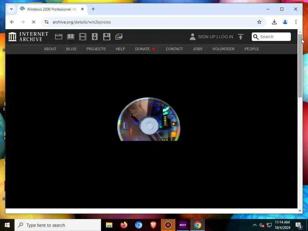The image size is (308, 231).
Task: Open the Texts book icon
Action: [x=71, y=37]
